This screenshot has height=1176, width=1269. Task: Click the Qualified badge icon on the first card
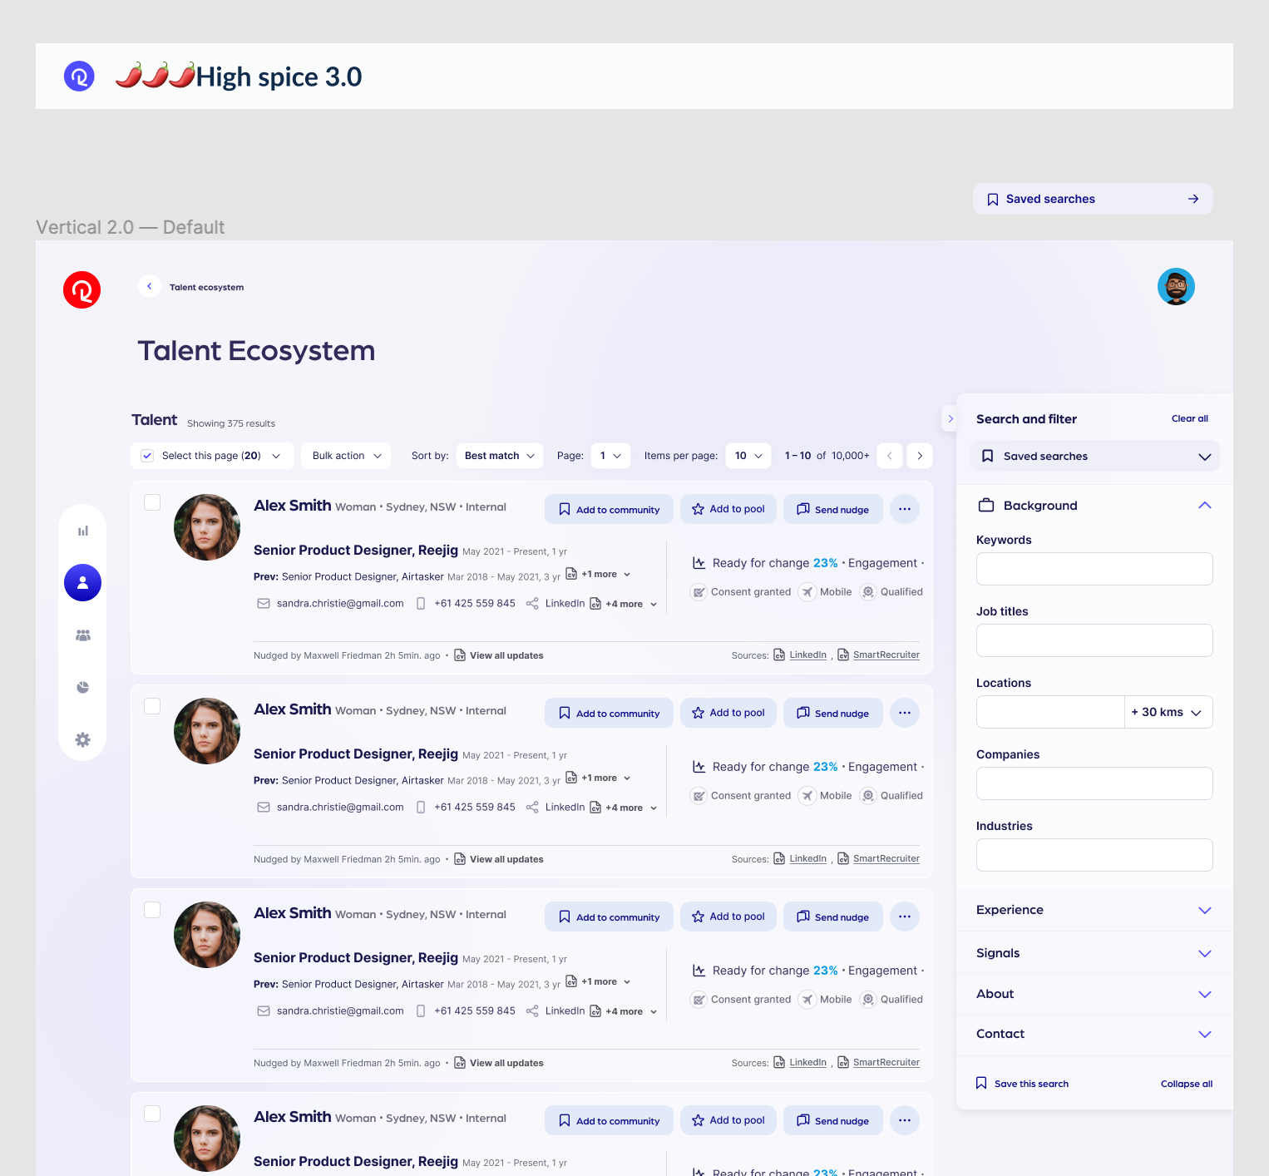point(867,592)
